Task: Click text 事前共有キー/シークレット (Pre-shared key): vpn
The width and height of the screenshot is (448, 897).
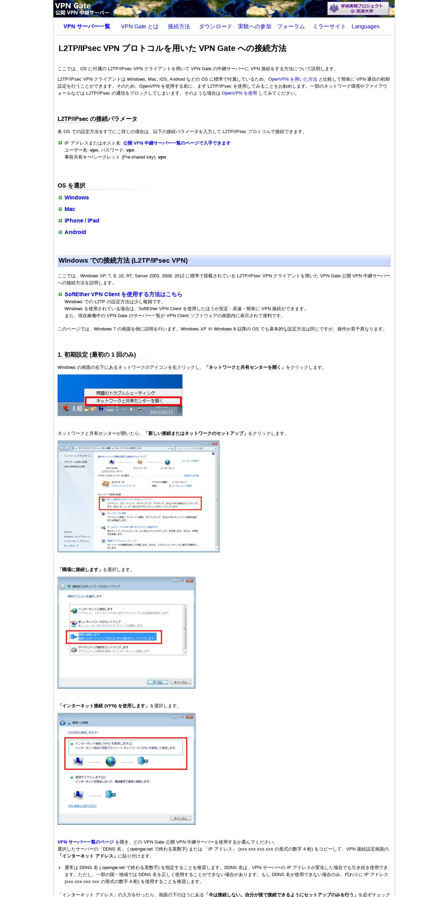Action: (115, 157)
